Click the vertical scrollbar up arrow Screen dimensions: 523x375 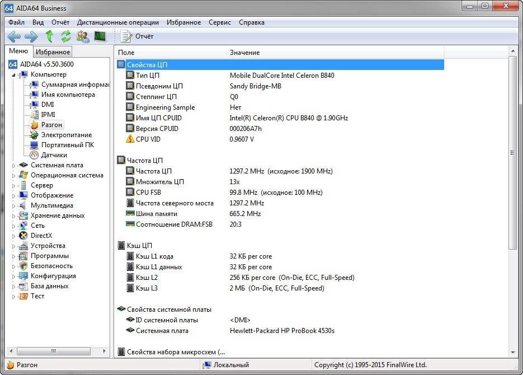pyautogui.click(x=513, y=51)
